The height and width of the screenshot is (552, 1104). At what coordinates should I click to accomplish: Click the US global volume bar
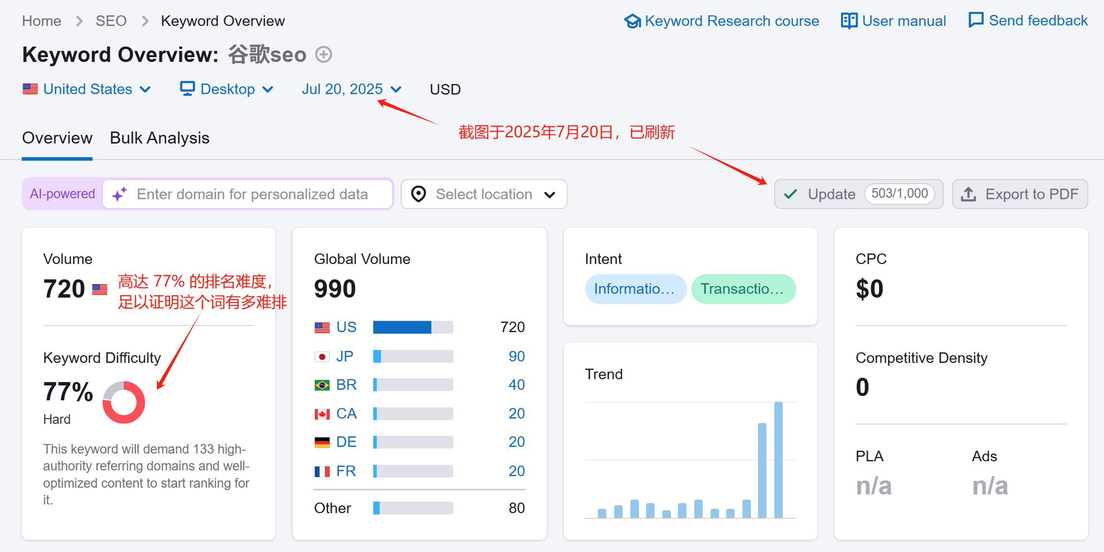coord(413,327)
